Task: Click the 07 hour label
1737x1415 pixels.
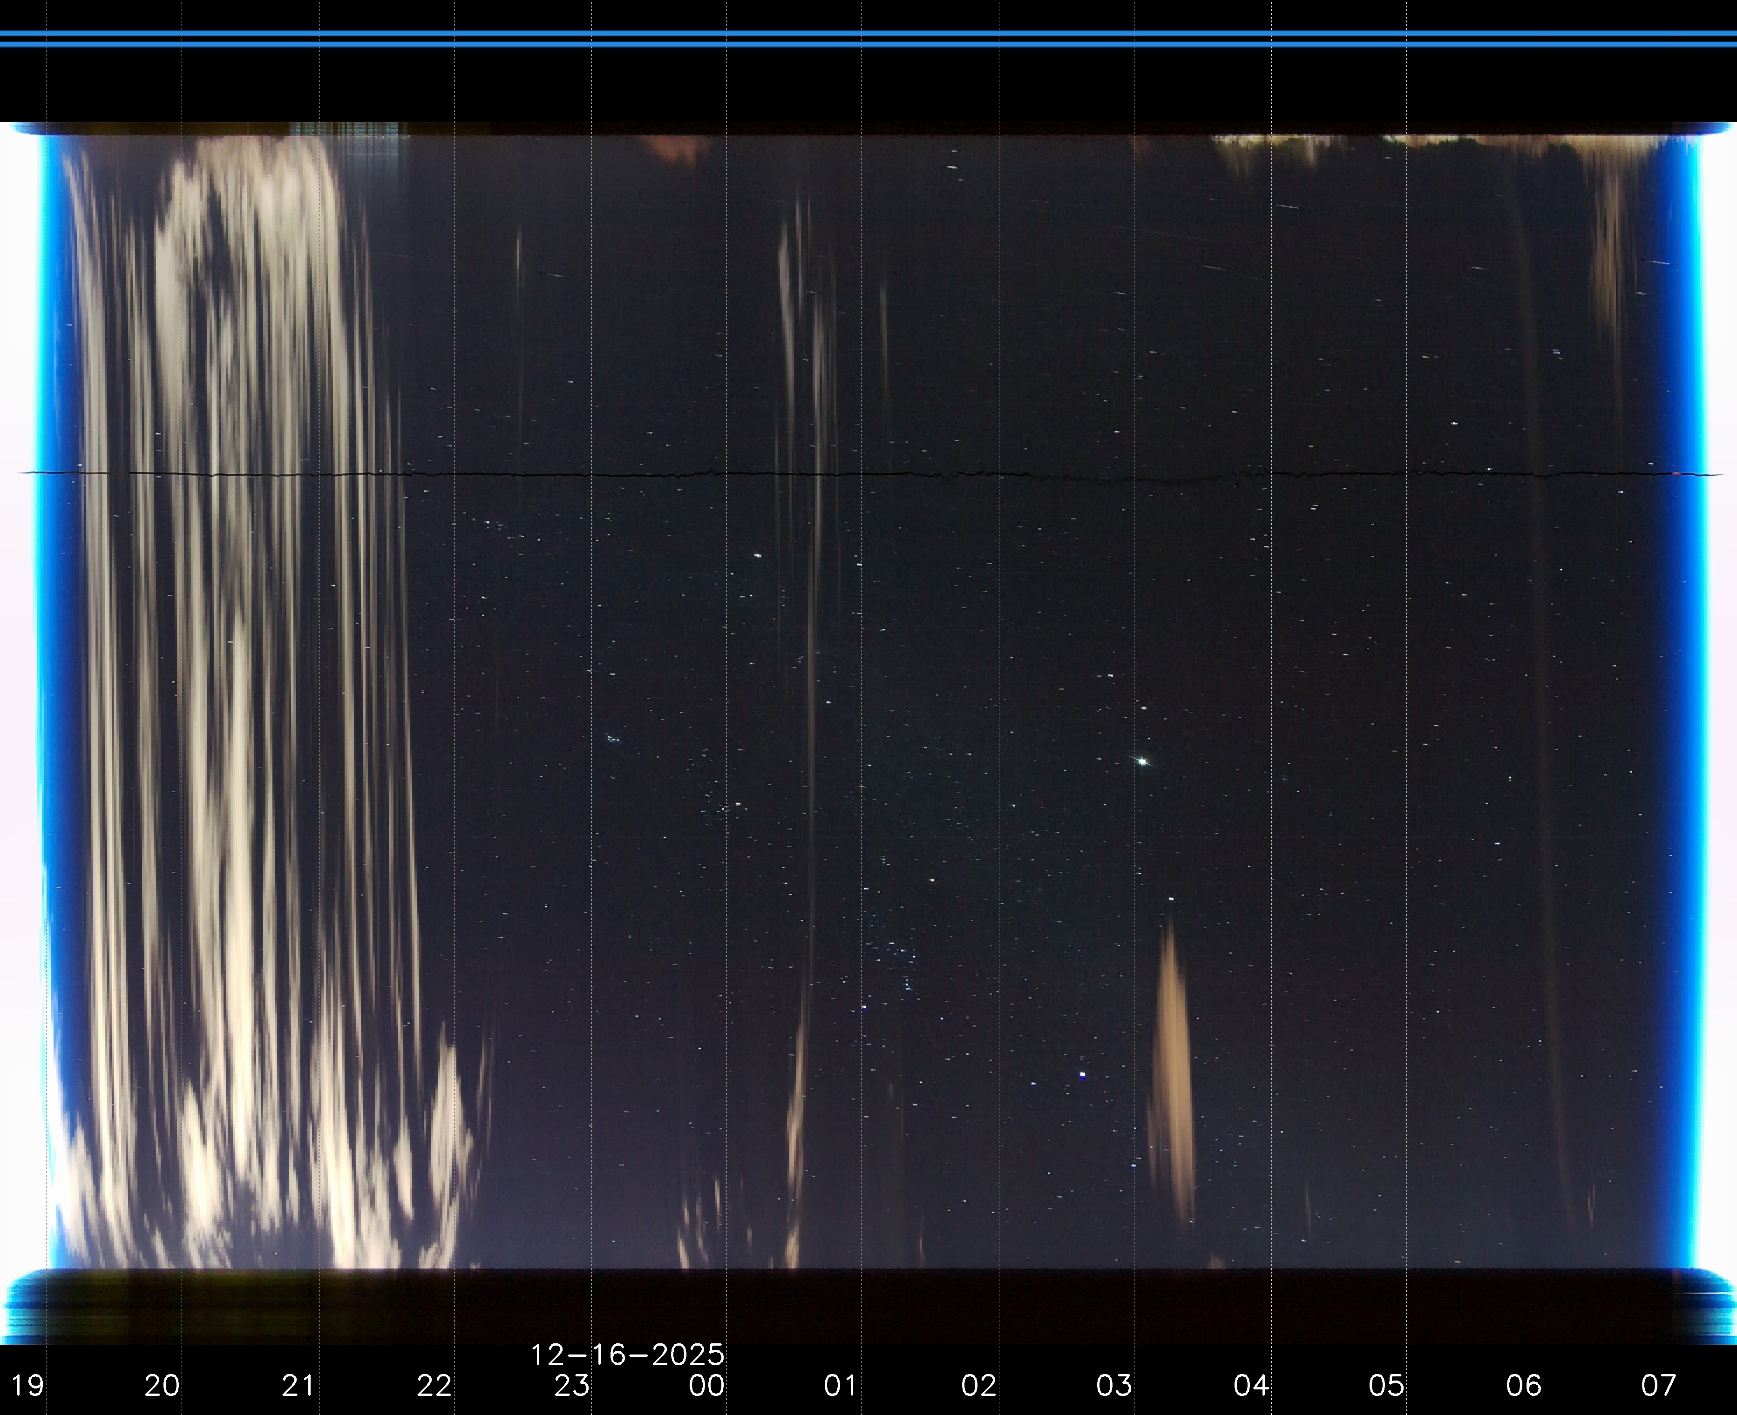Action: click(x=1659, y=1385)
